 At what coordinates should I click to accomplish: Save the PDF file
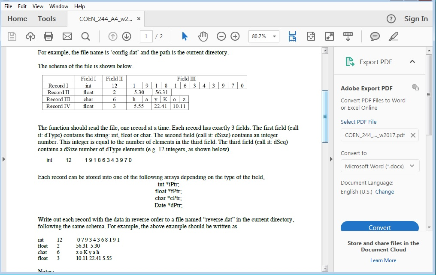[12, 36]
